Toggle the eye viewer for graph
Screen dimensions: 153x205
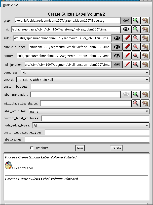pos(126,20)
